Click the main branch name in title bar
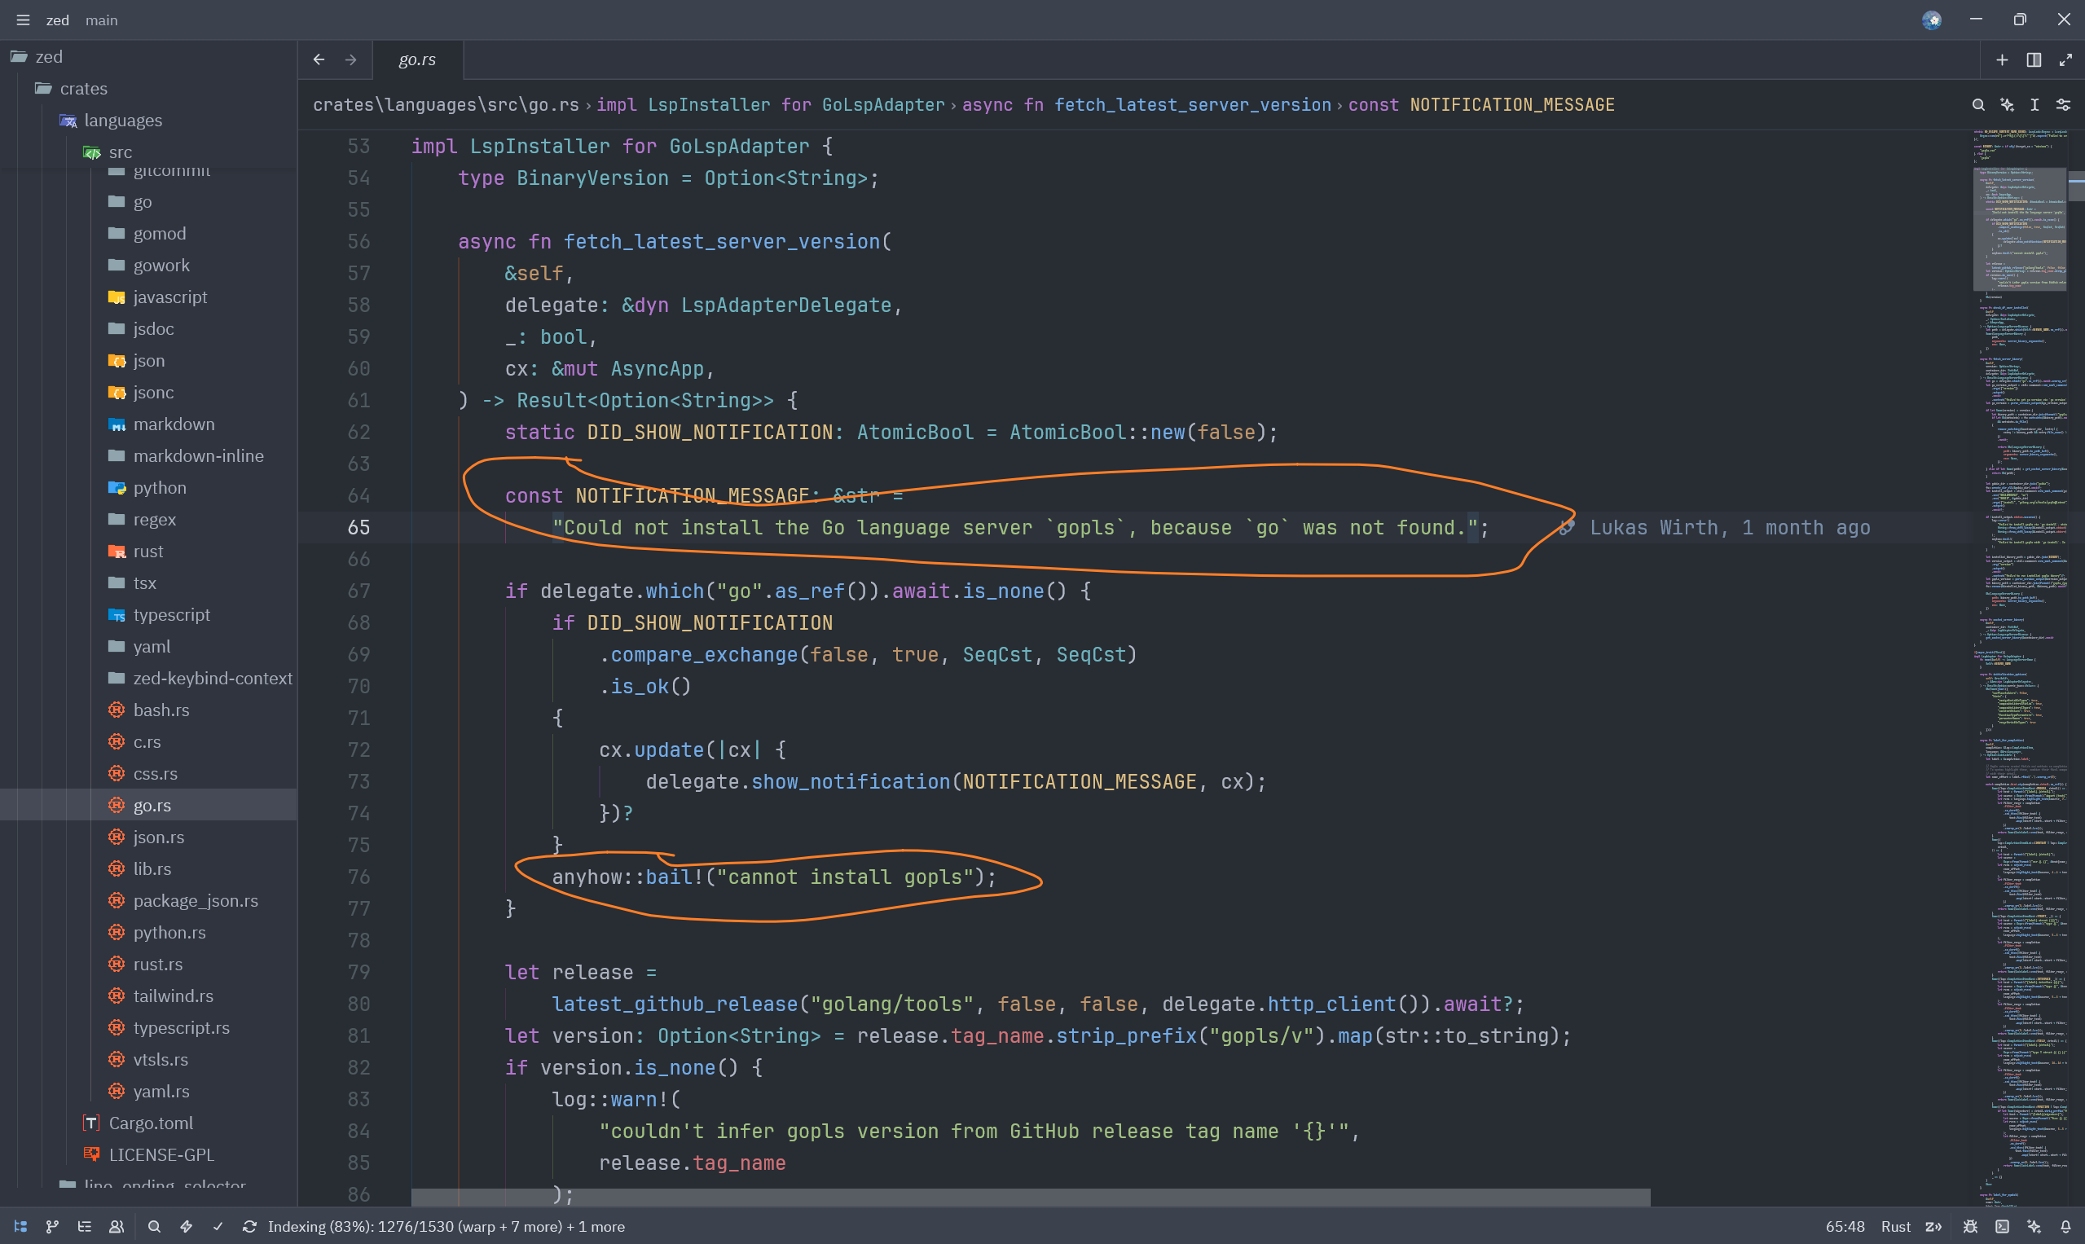This screenshot has width=2085, height=1244. pos(102,20)
